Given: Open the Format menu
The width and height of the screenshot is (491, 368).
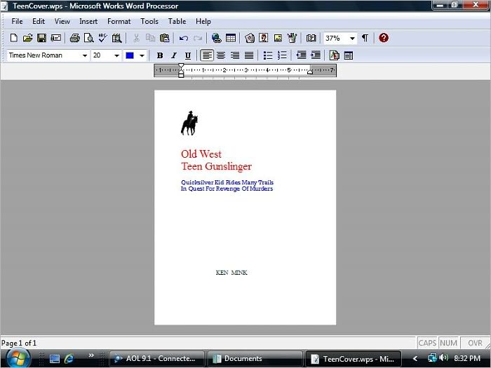Looking at the screenshot, I should (119, 21).
